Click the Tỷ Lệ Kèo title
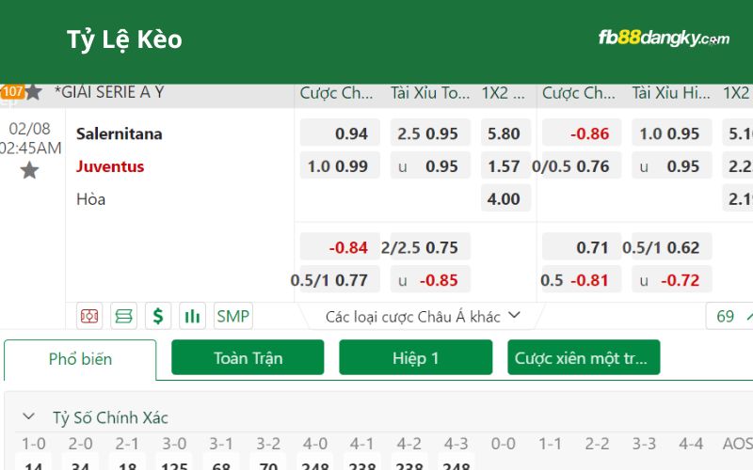Screen dimensions: 753x470 tap(124, 39)
